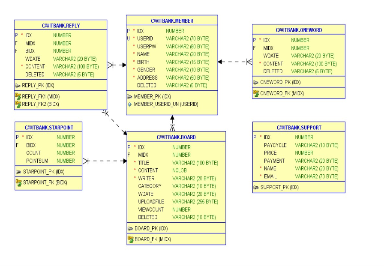Click the MIDX column in ONEWORD table
This screenshot has width=384, height=266.
pyautogui.click(x=268, y=48)
